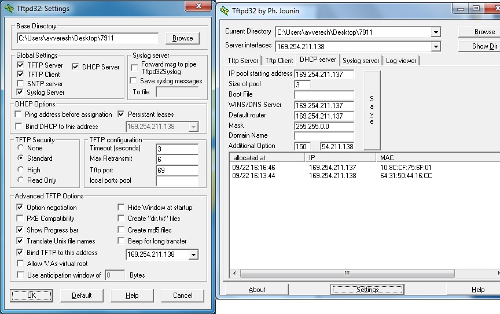Screen dimensions: 500x314
Task: Open the Syslog server tab
Action: coord(361,61)
